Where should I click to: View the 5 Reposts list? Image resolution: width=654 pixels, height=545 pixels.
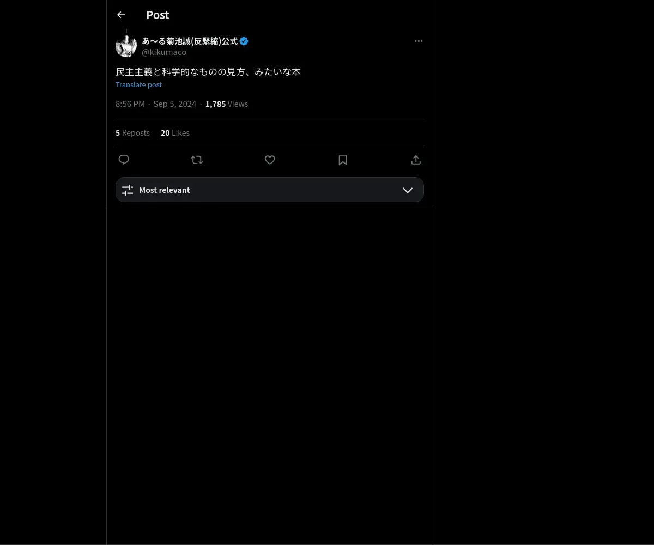[132, 133]
